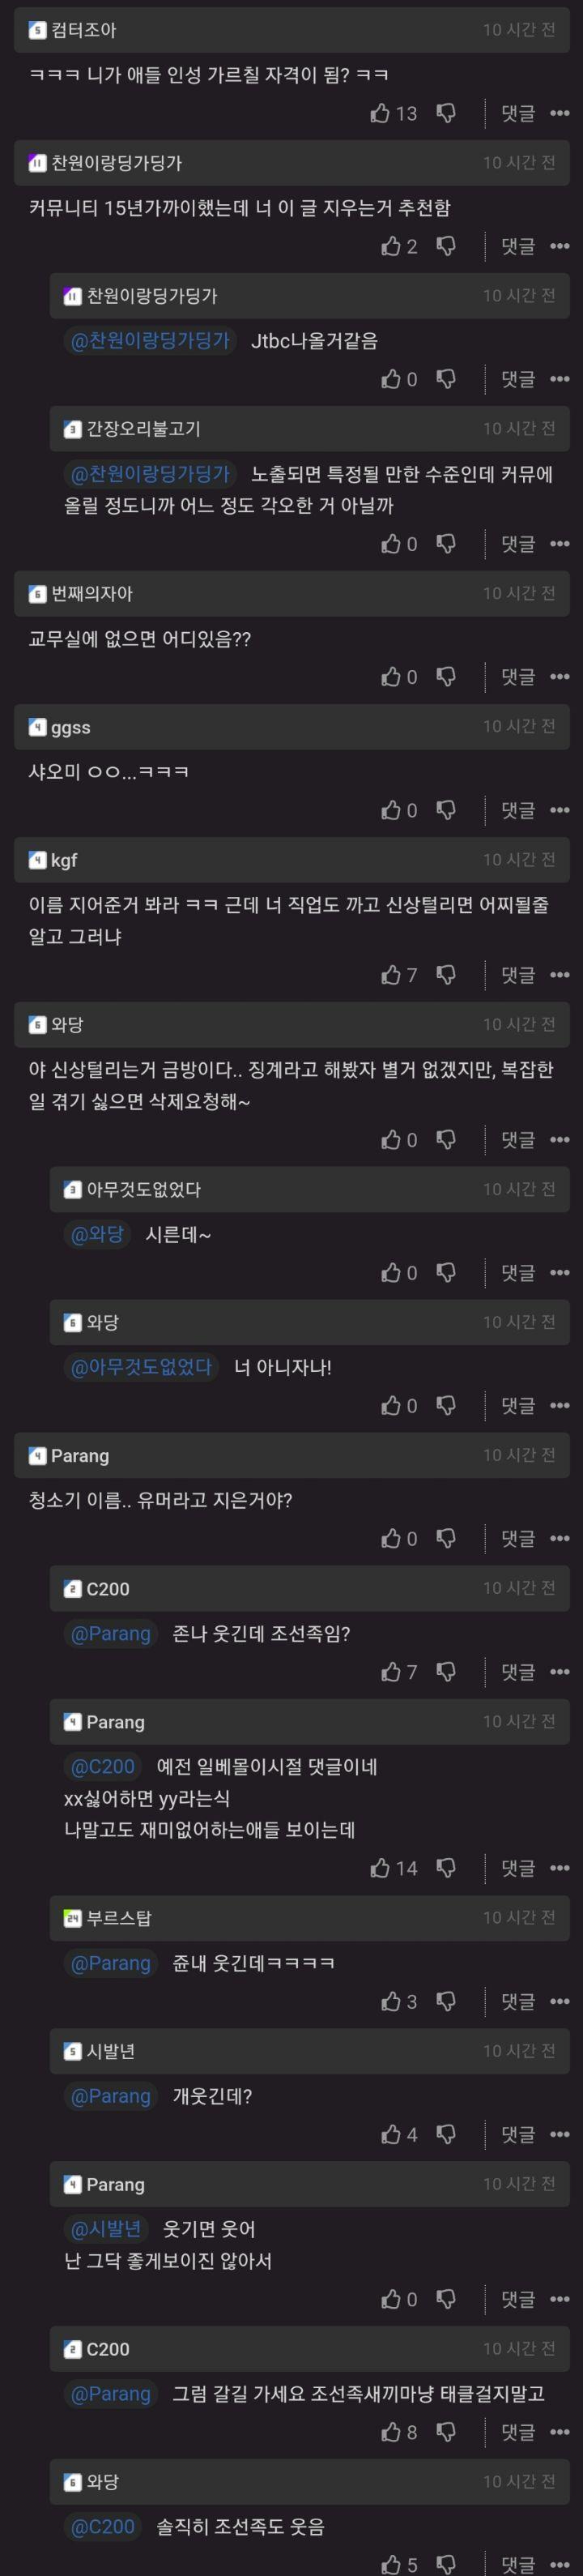Expand the three-dot menu on ggss's comment
583x2576 pixels.
click(559, 810)
